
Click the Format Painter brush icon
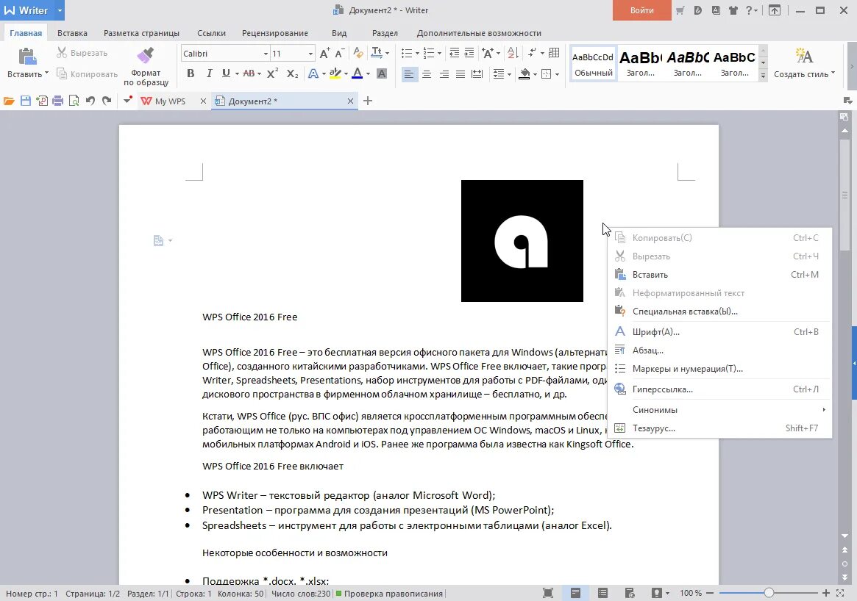pos(146,56)
